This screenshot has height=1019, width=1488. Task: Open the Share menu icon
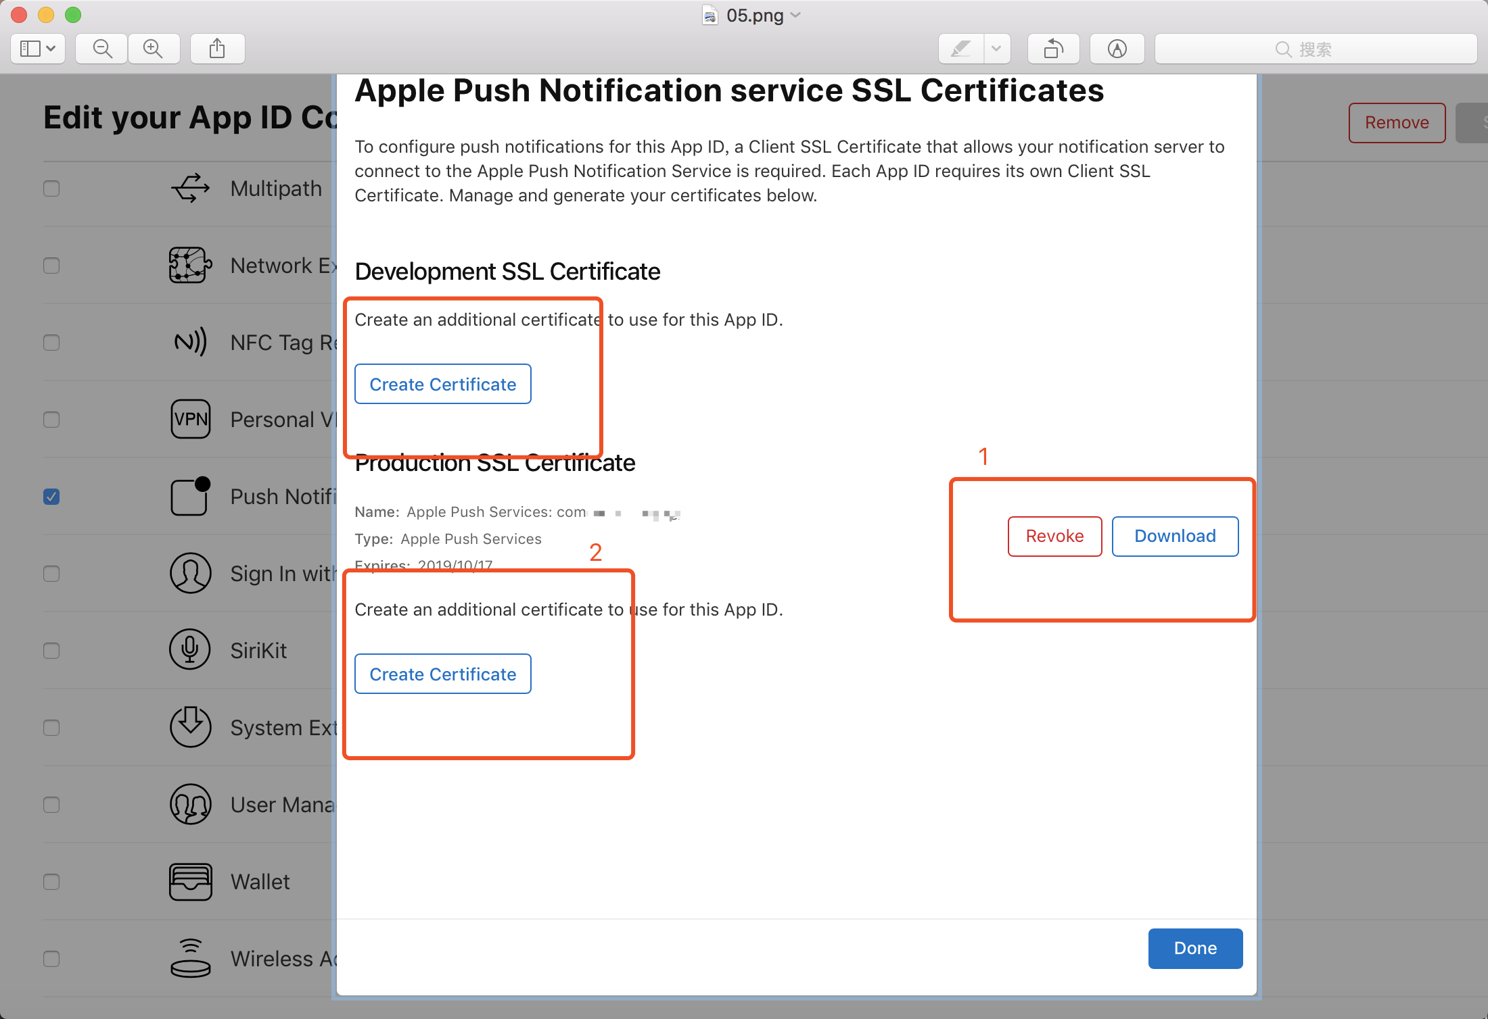click(x=217, y=49)
